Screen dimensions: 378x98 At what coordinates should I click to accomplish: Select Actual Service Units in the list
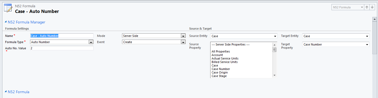[225, 58]
